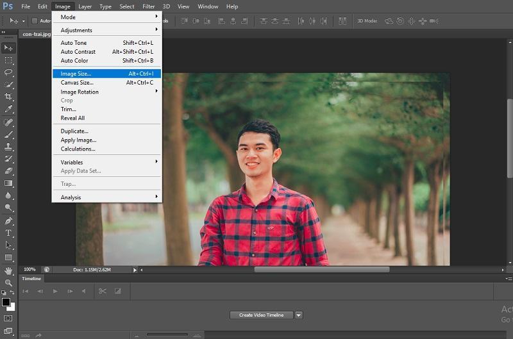Toggle Quick Mask mode
This screenshot has height=339, width=513.
click(8, 318)
